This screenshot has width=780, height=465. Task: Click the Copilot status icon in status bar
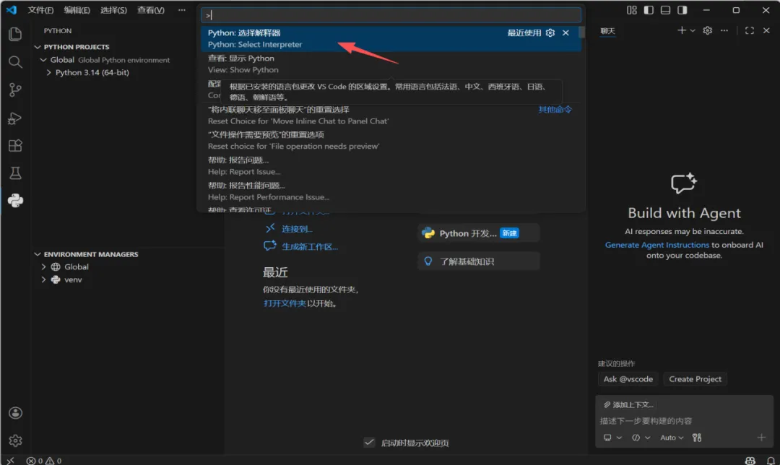tap(750, 461)
